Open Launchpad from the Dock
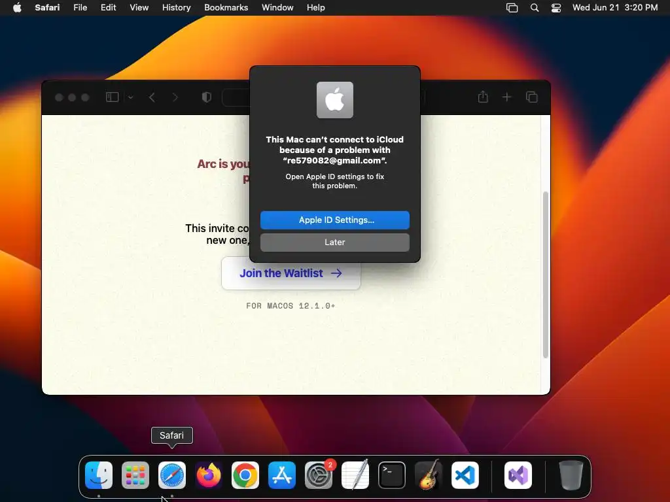This screenshot has width=670, height=502. (135, 475)
